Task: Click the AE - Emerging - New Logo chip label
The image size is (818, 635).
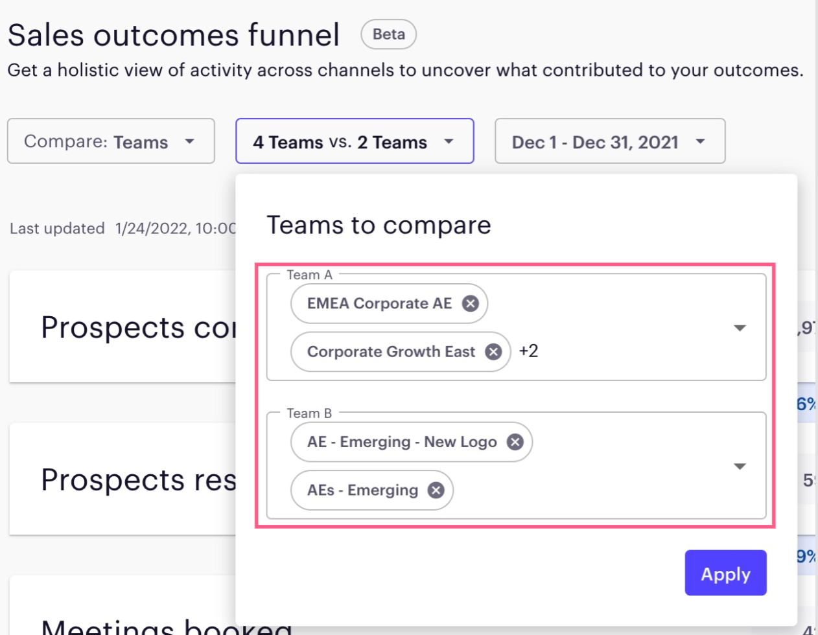Action: 402,442
